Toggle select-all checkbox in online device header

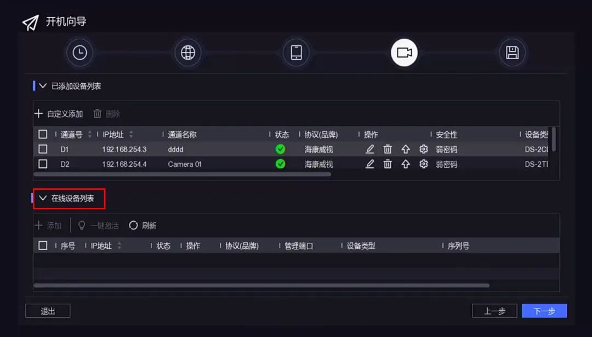43,246
